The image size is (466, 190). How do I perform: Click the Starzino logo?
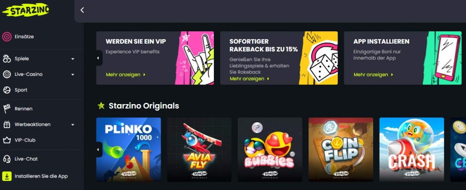point(25,10)
